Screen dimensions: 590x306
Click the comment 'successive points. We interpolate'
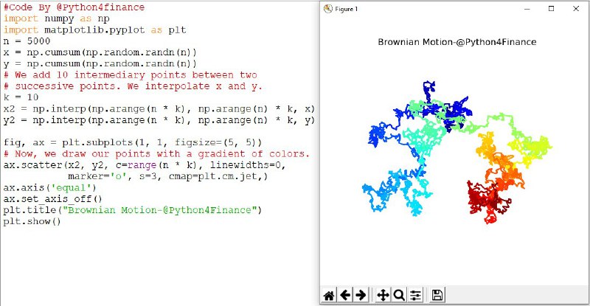click(133, 86)
